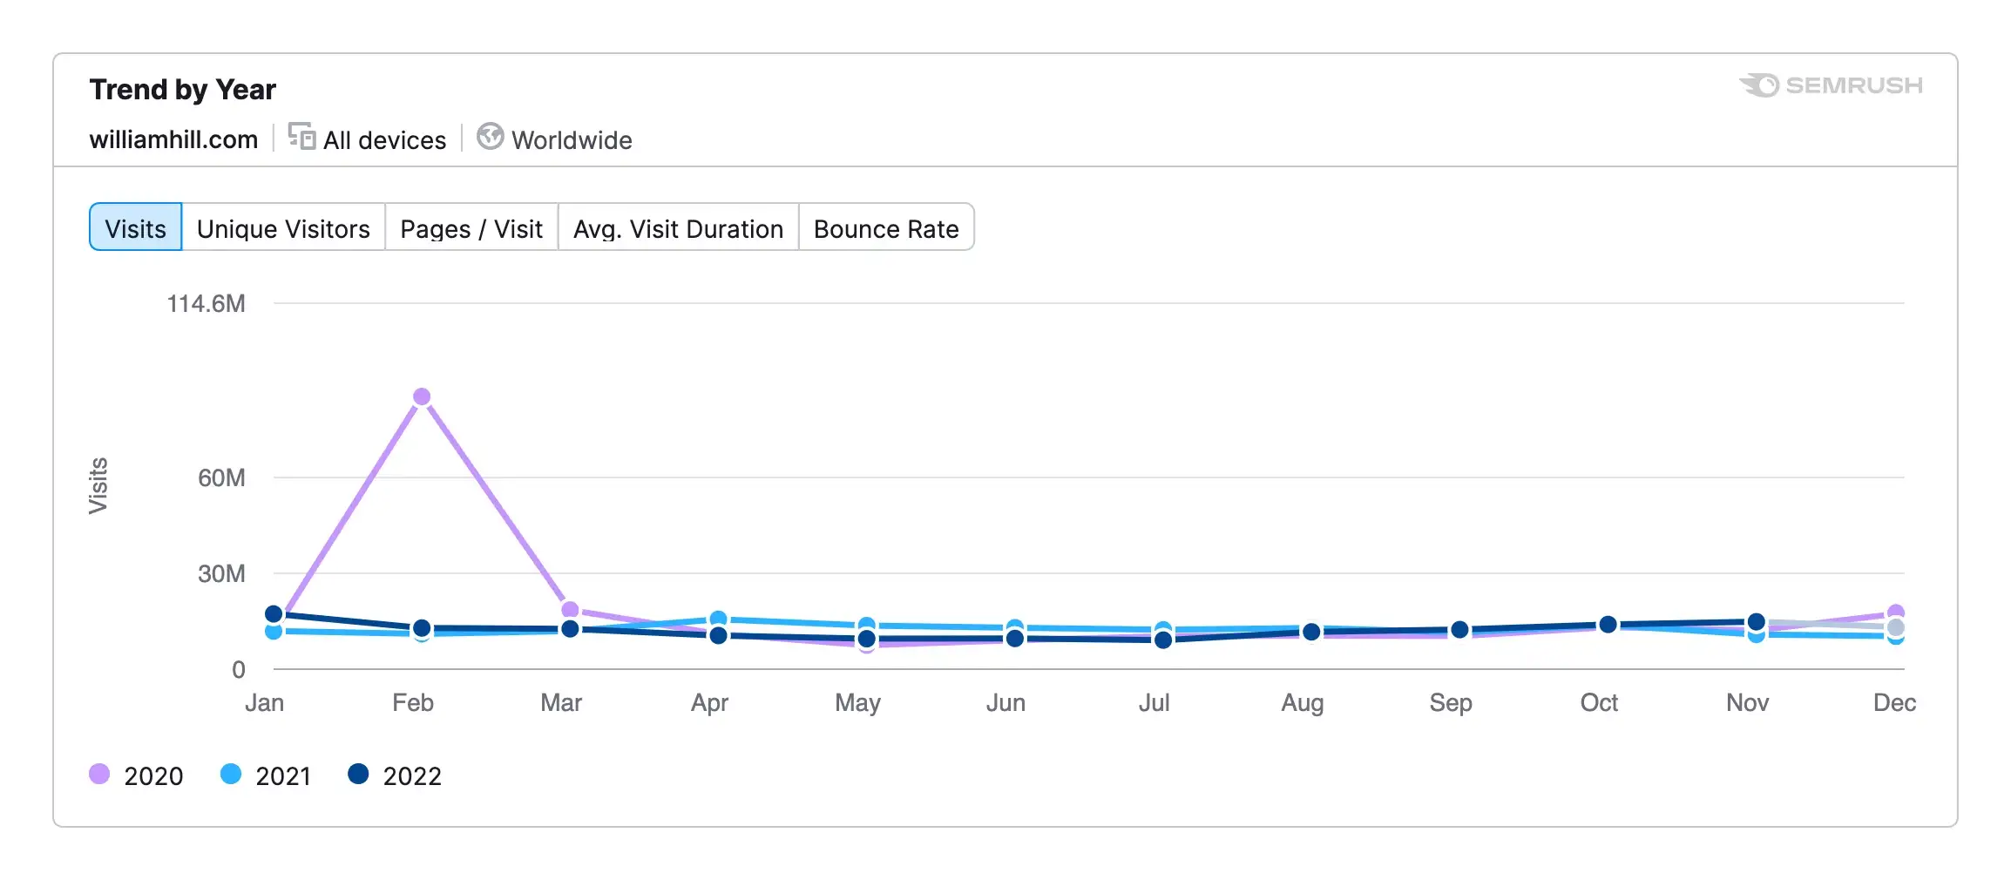Click the 2020 March data point
The width and height of the screenshot is (2011, 880).
pyautogui.click(x=571, y=610)
